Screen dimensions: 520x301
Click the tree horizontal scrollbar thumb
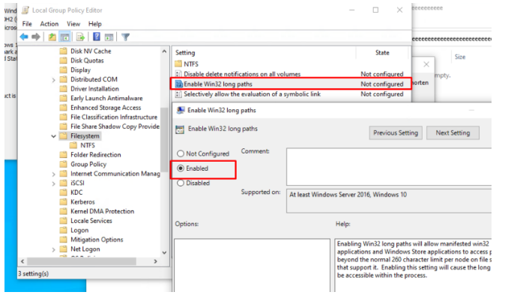[x=82, y=261]
